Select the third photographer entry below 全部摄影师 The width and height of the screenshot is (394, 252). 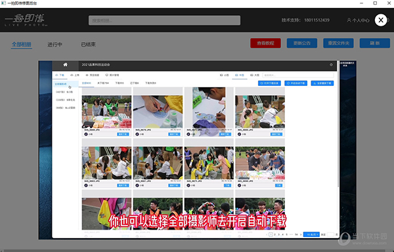coord(65,108)
